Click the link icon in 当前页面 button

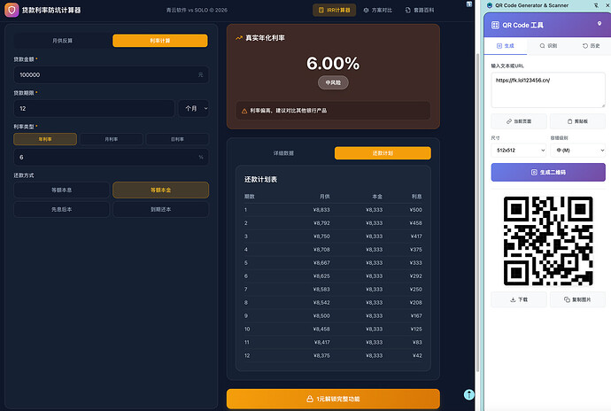pyautogui.click(x=508, y=121)
